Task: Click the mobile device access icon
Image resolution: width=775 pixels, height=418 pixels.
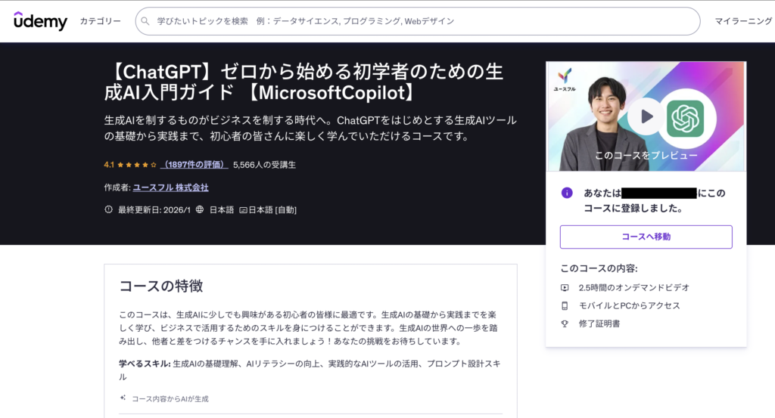Action: [x=565, y=305]
